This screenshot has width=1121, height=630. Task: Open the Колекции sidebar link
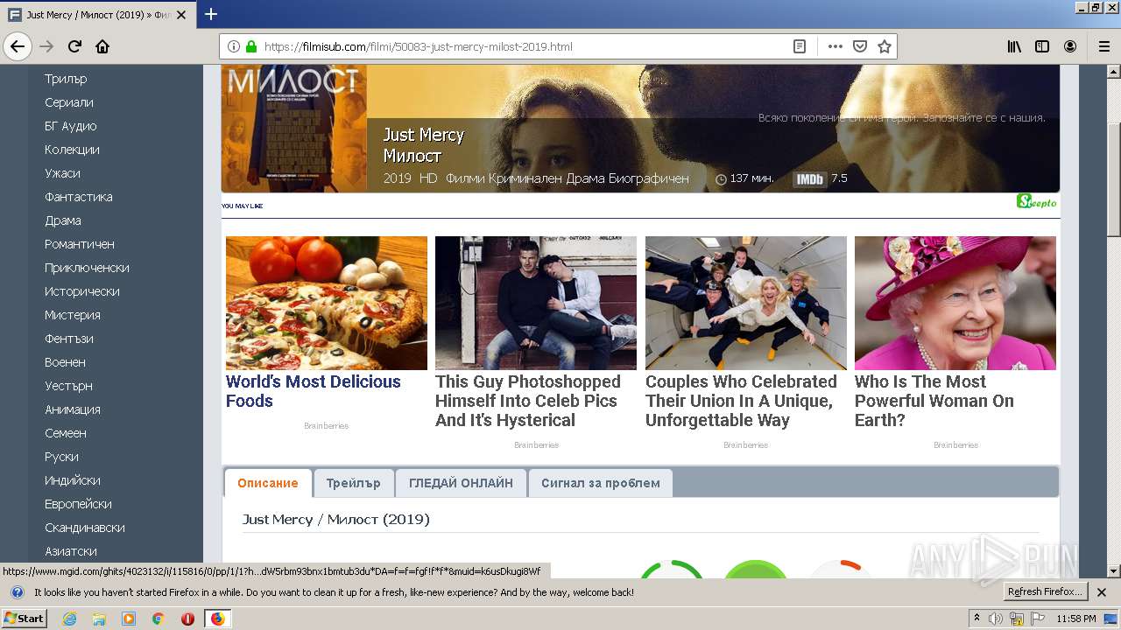pyautogui.click(x=72, y=150)
